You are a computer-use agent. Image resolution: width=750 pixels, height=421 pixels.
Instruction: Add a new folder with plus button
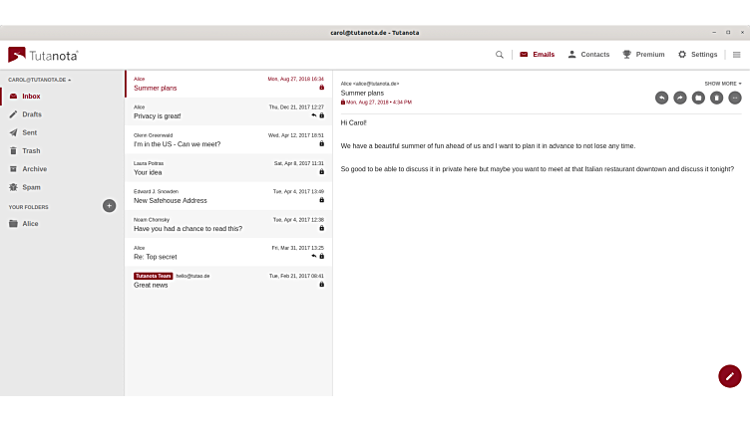coord(109,206)
